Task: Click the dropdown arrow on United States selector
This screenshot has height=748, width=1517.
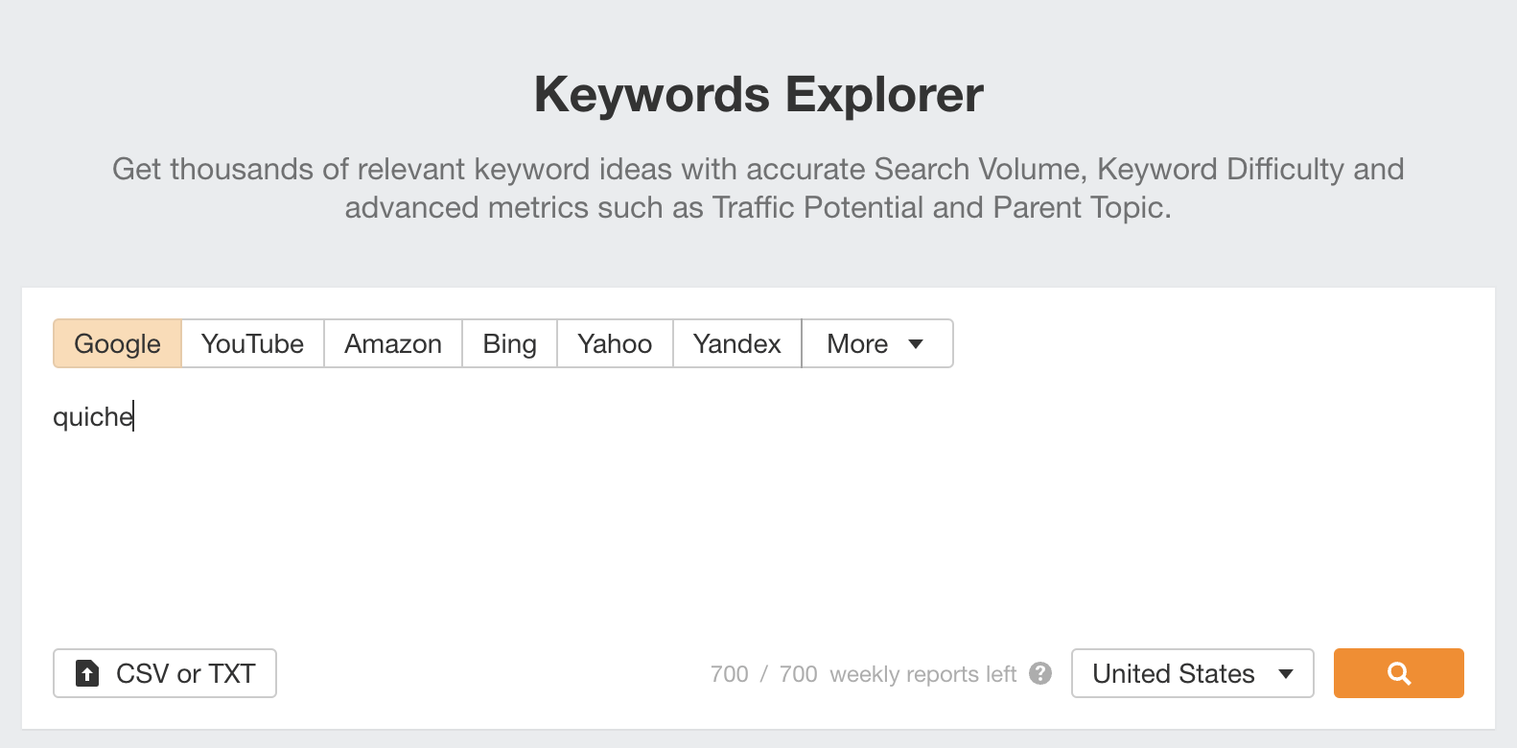Action: [1287, 674]
